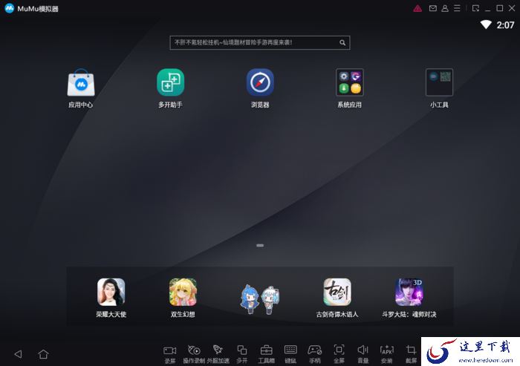Click the red warning triangle in title bar

coord(417,9)
